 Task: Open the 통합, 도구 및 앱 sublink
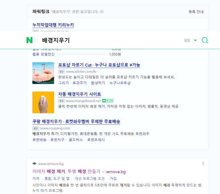[x=57, y=179]
